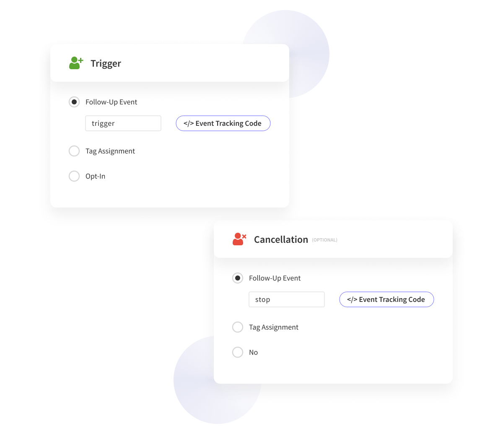Click the No label under Cancellation

tap(253, 352)
